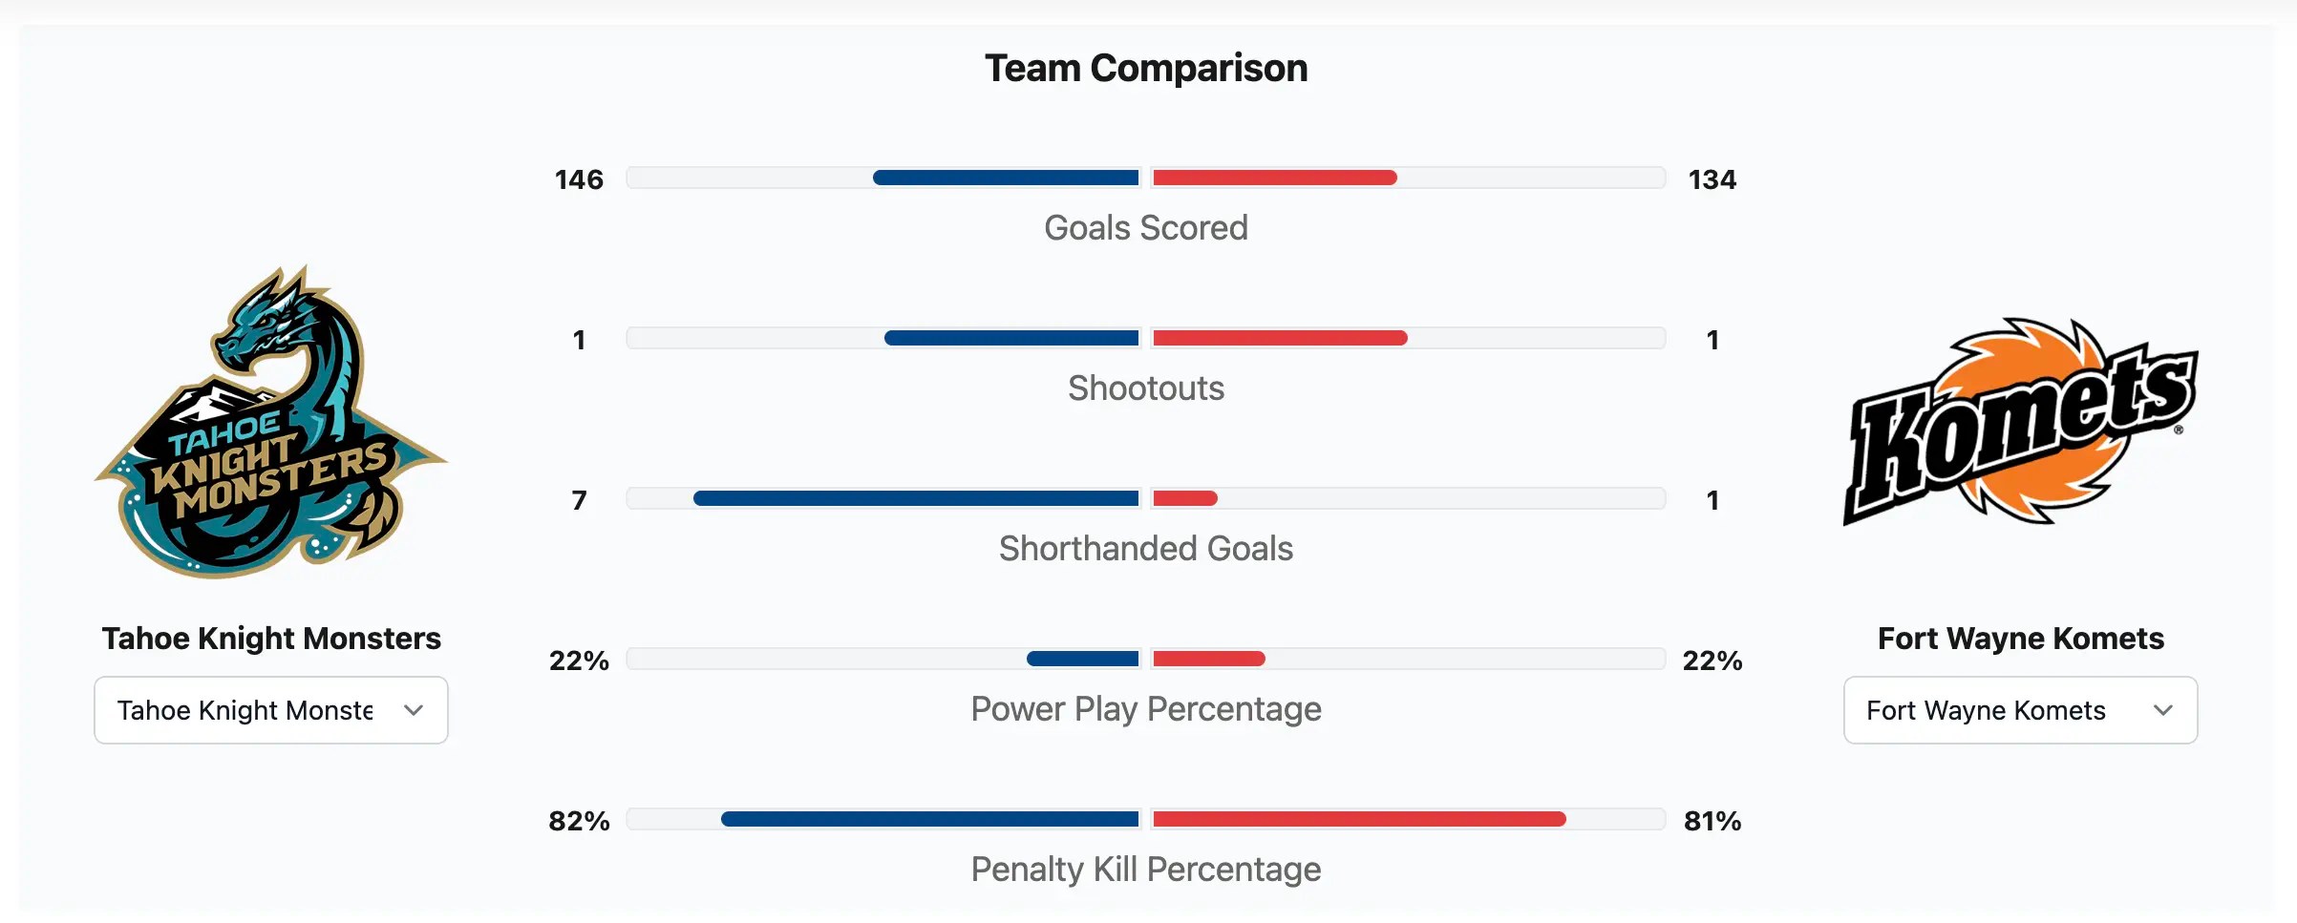This screenshot has height=923, width=2297.
Task: Click the 146 goals value
Action: click(579, 179)
